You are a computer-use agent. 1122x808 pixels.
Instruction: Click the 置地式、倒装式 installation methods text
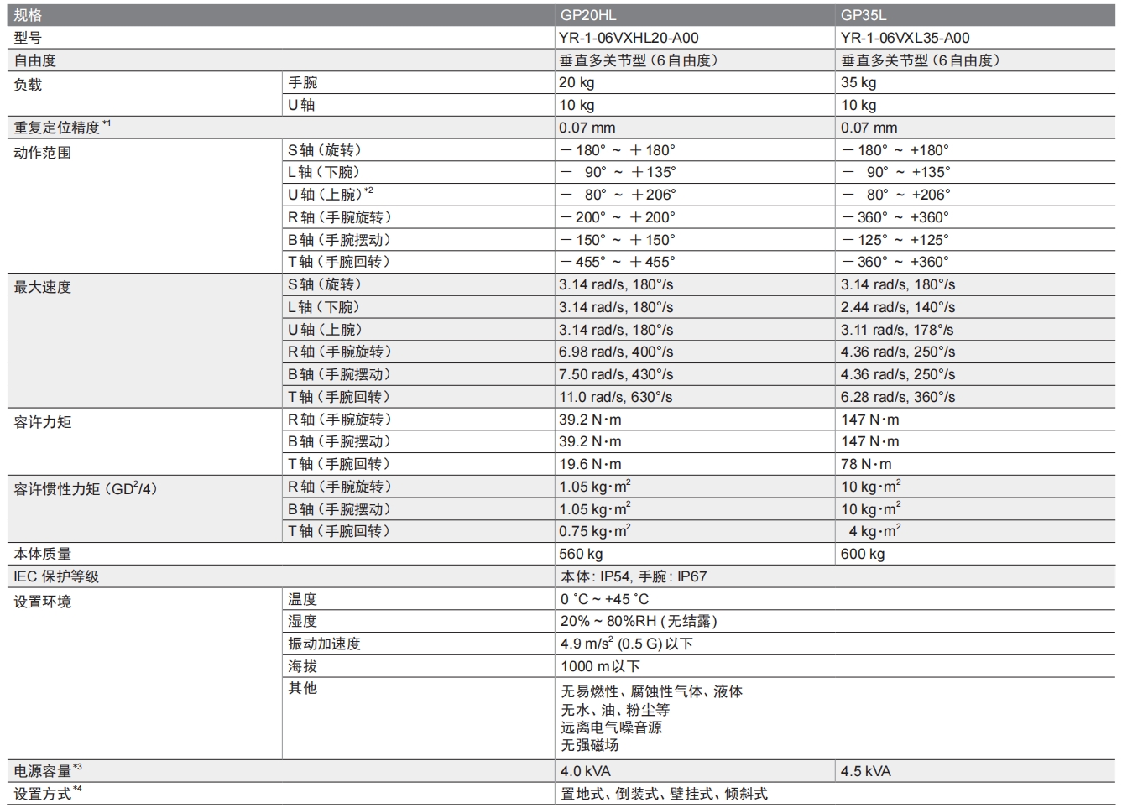[664, 794]
